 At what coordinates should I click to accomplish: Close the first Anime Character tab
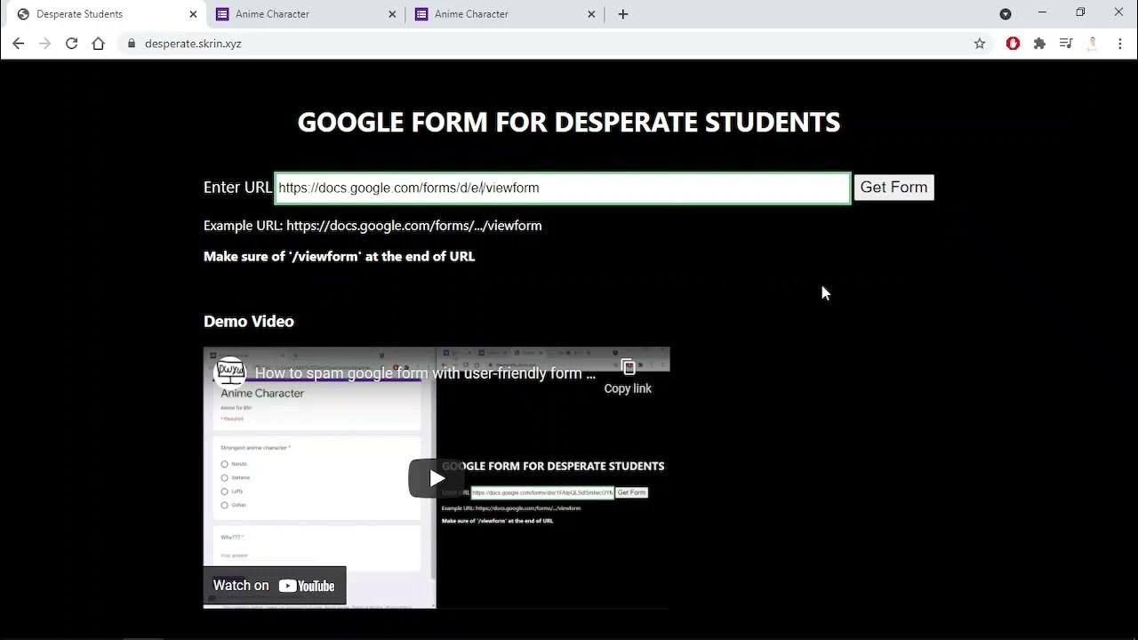[x=393, y=14]
